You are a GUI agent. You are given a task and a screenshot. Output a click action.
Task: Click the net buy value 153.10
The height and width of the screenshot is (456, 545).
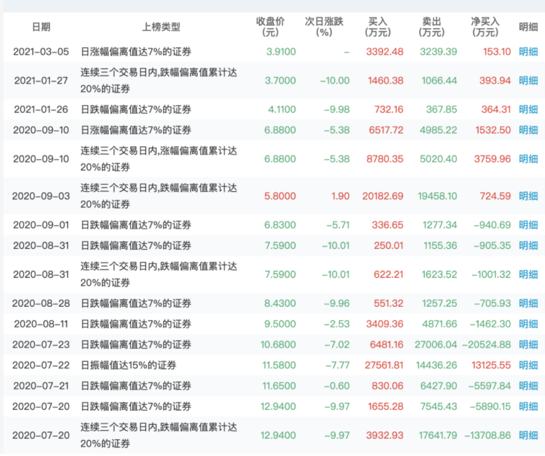pyautogui.click(x=497, y=52)
